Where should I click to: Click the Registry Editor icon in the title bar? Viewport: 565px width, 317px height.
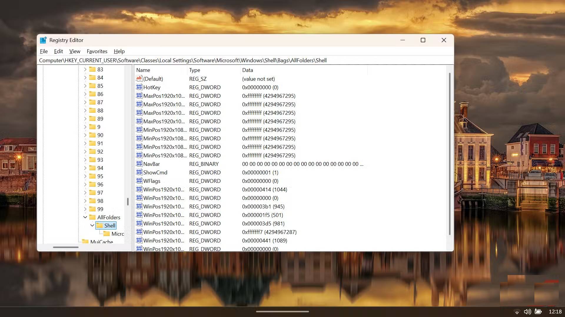point(43,40)
